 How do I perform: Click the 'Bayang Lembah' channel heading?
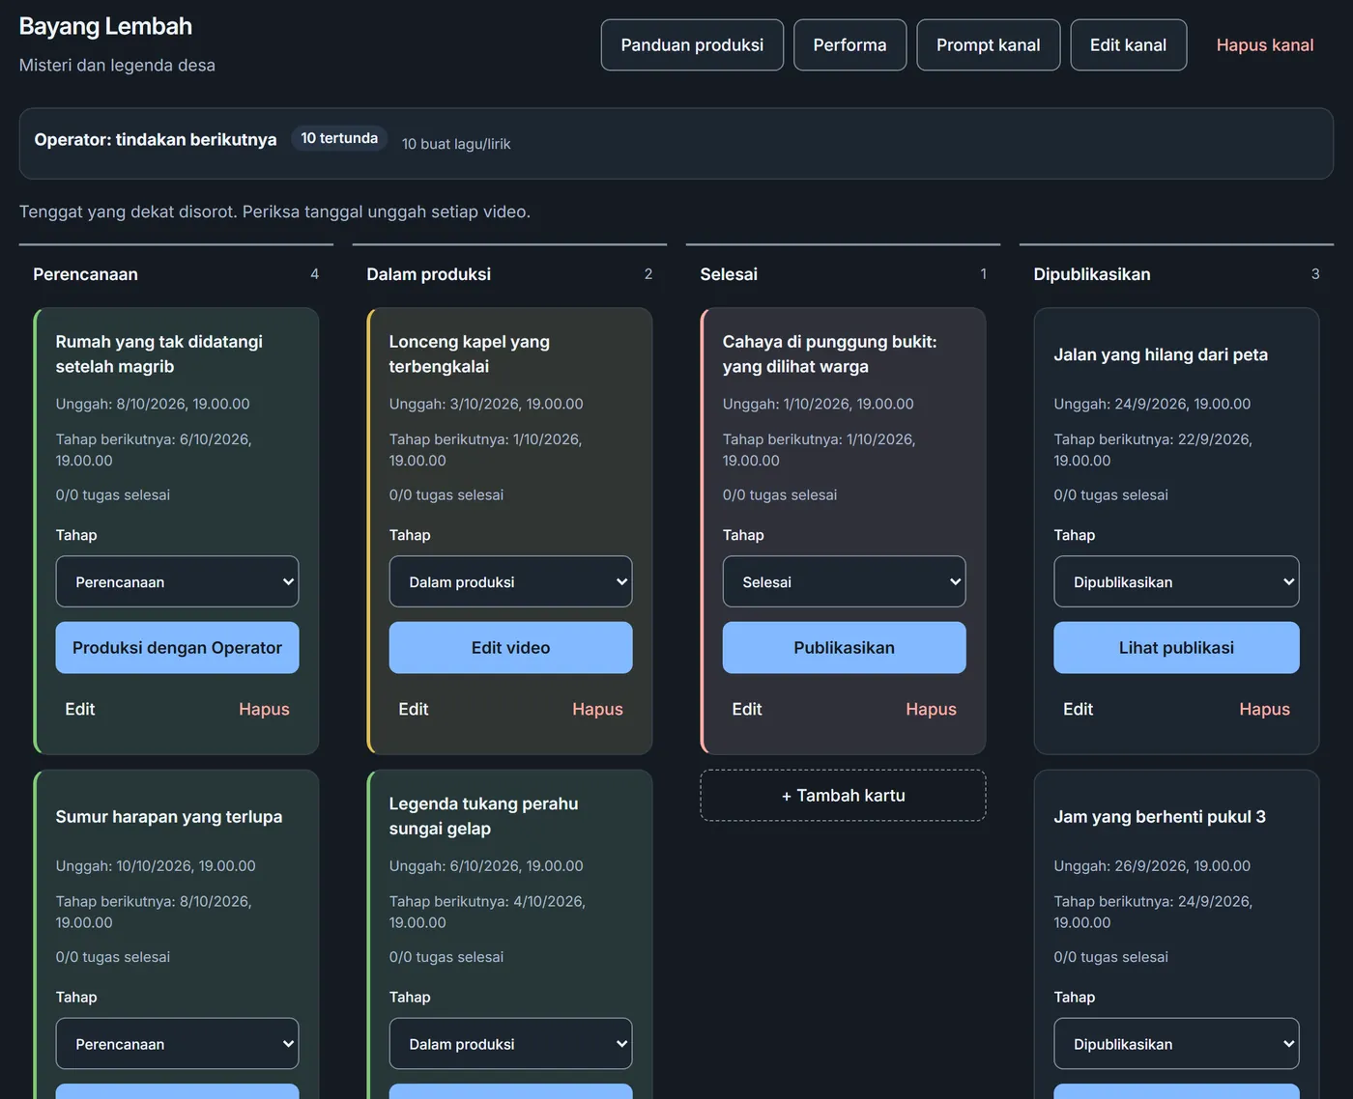(x=105, y=26)
